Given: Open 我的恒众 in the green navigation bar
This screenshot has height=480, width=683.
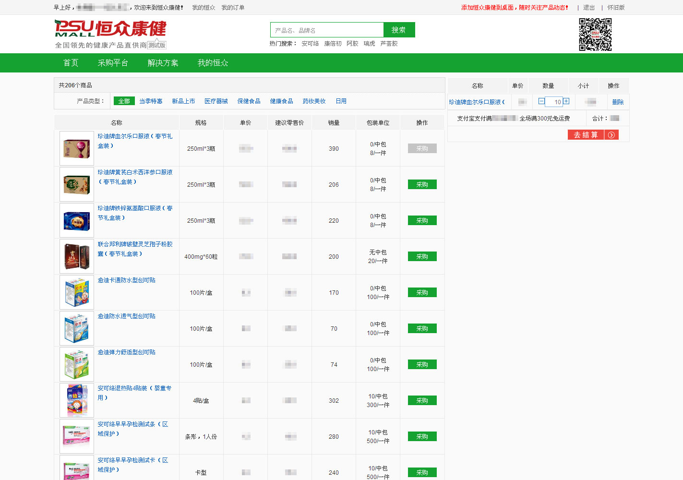Looking at the screenshot, I should click(x=213, y=63).
